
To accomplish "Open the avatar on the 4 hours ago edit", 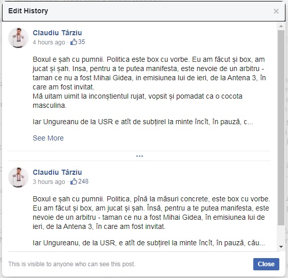I will pos(18,38).
